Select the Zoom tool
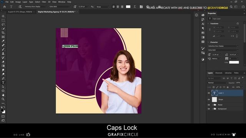 tap(3, 99)
